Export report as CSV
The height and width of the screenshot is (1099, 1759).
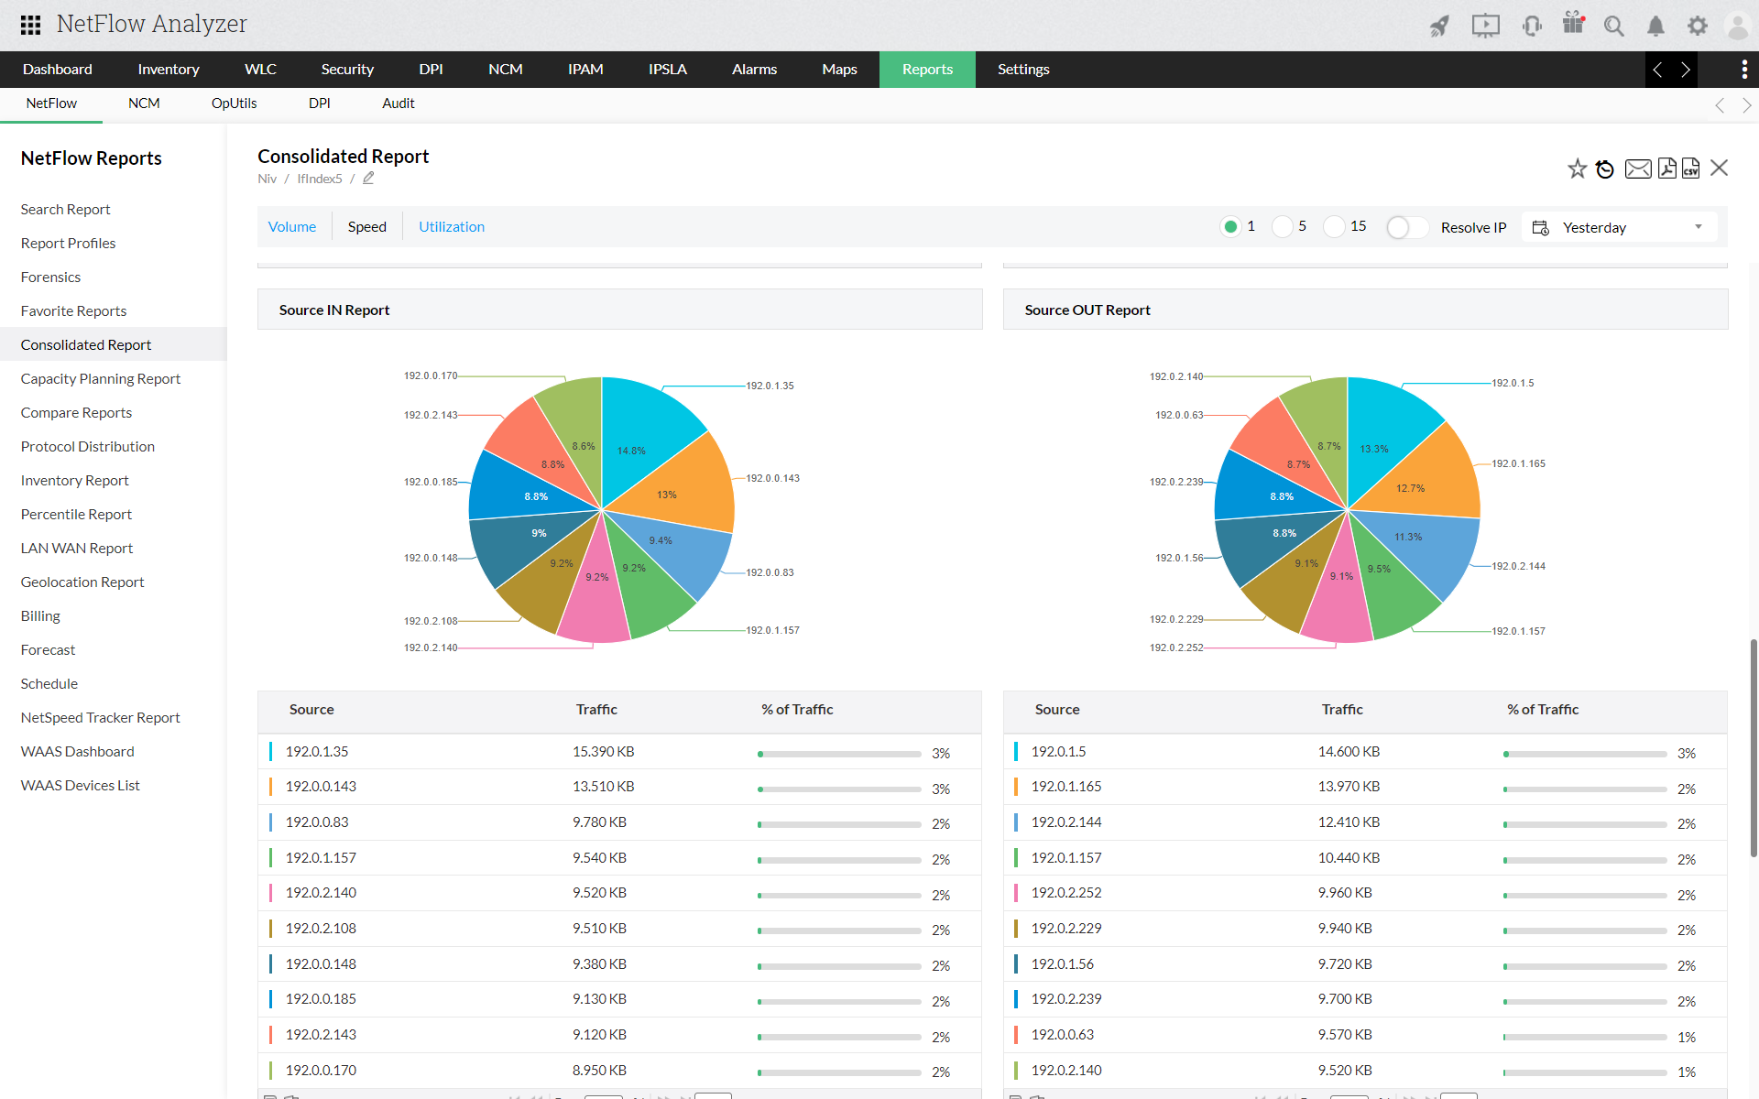pyautogui.click(x=1691, y=169)
